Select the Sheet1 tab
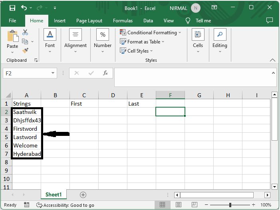 pos(54,195)
